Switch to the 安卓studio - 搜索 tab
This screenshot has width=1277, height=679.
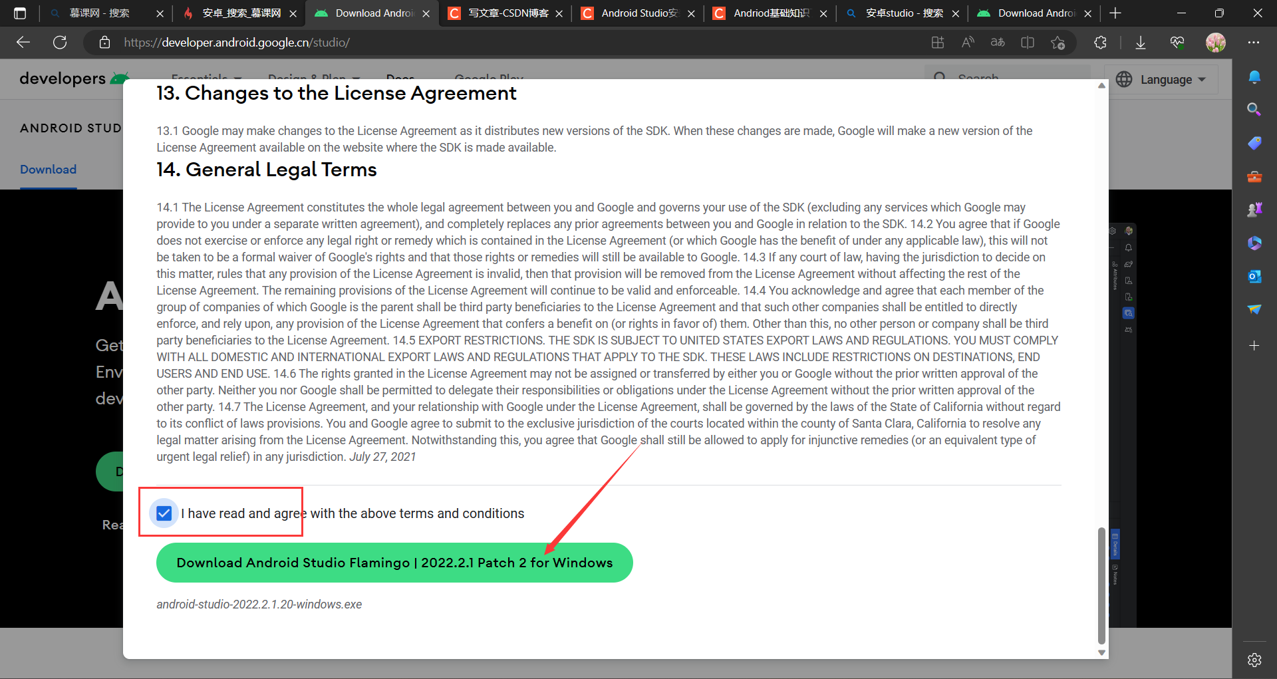click(x=904, y=13)
